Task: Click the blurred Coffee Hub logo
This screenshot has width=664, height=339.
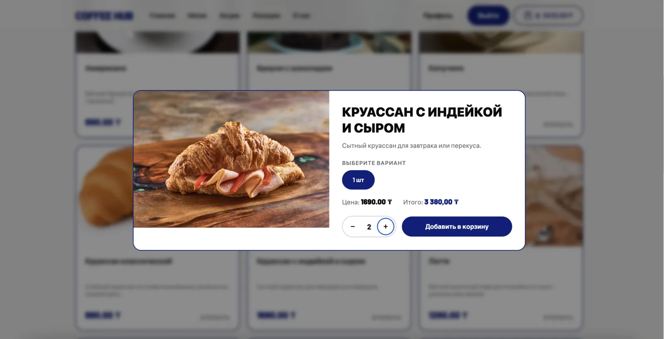Action: 104,16
